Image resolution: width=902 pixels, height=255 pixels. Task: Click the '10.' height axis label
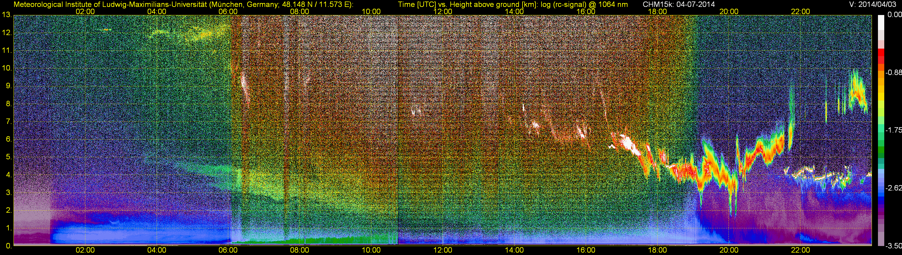coord(7,68)
